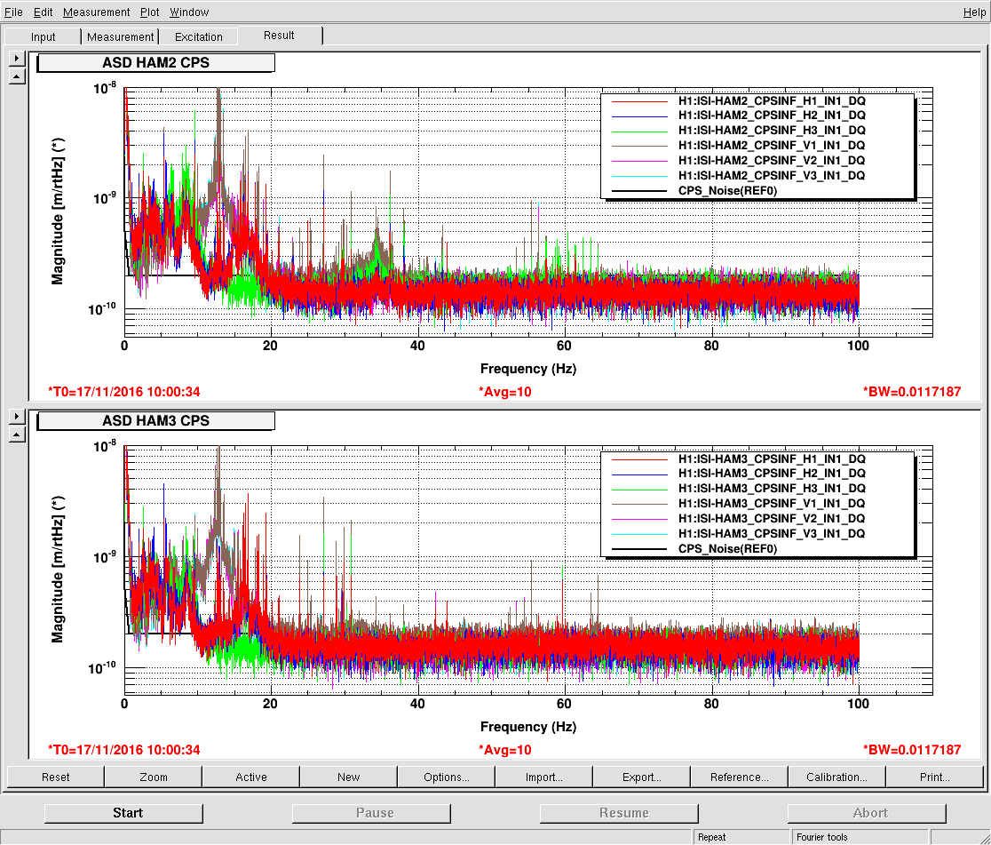
Task: Select H1:ISI-HAM3_CPSINF_H1_IN1_DQ legend entry
Action: (772, 458)
